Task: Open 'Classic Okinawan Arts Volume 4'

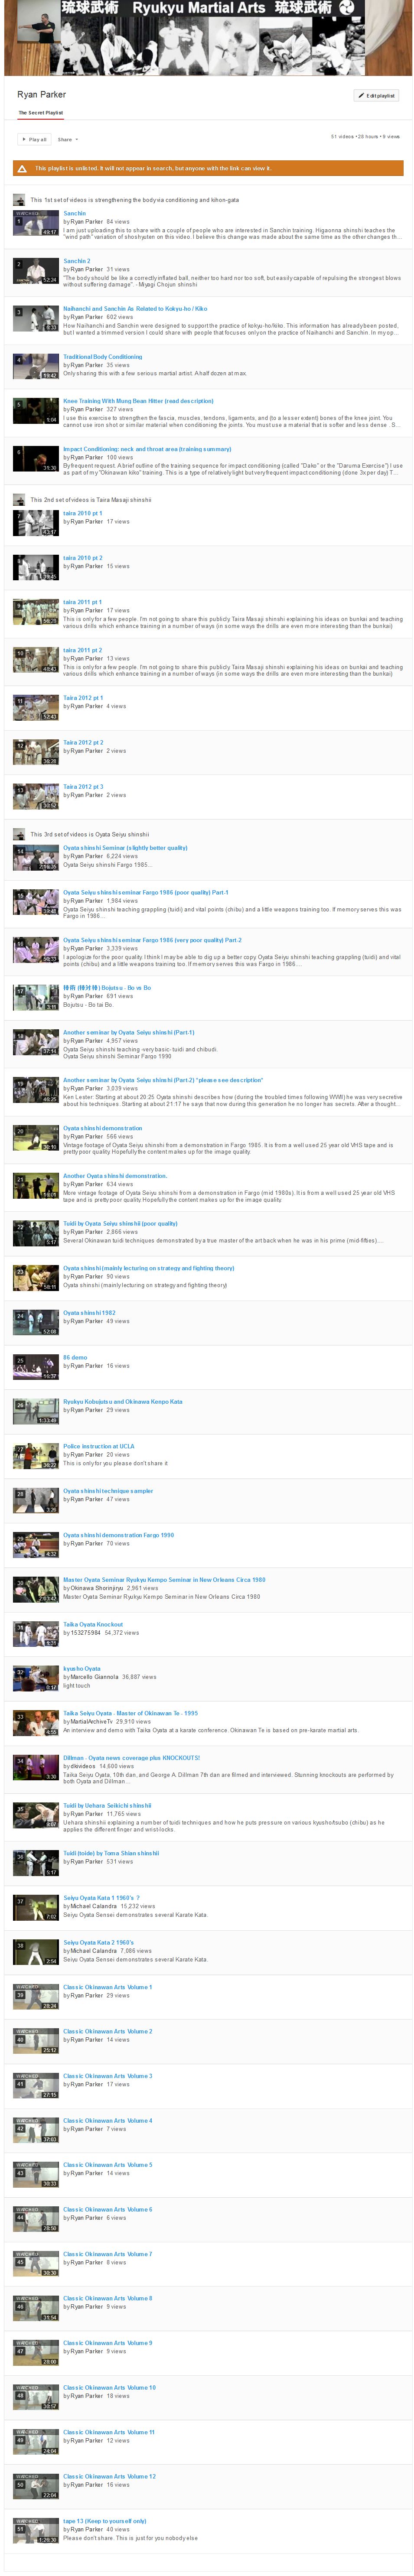Action: click(108, 2120)
